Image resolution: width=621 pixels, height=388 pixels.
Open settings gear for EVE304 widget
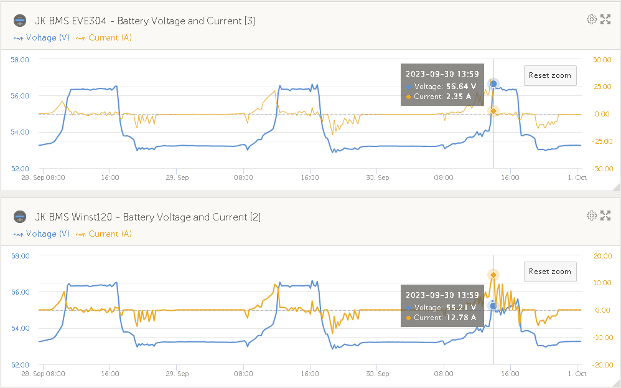pyautogui.click(x=592, y=19)
